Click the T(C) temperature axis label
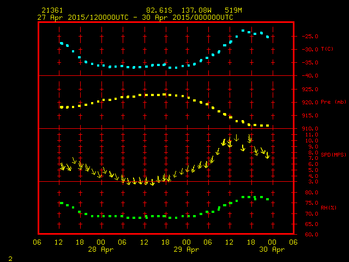The image size is (349, 262). point(327,49)
